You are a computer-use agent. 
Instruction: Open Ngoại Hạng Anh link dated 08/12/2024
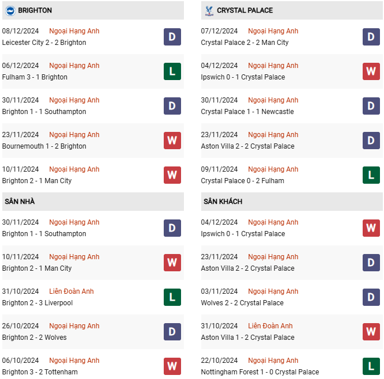point(74,31)
